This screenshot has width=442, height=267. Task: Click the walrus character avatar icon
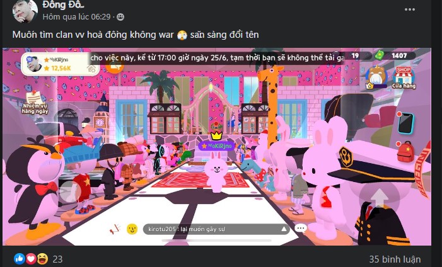(376, 77)
